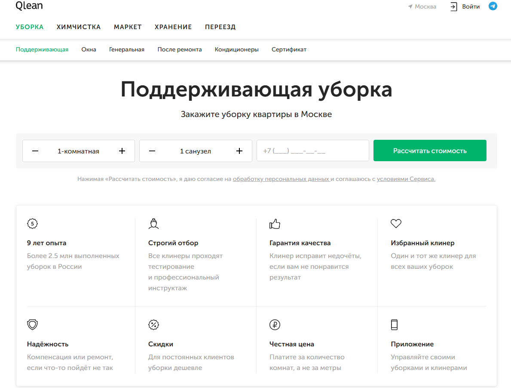This screenshot has width=511, height=388.
Task: Click the Приложение title
Action: 412,344
